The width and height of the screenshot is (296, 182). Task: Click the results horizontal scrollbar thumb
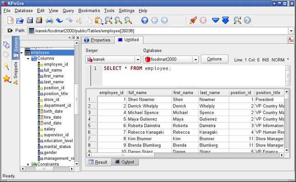(x=123, y=155)
